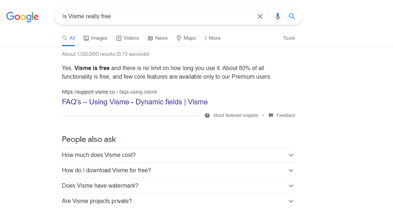The image size is (393, 208).
Task: Submit search with magnifying glass icon
Action: [x=292, y=16]
